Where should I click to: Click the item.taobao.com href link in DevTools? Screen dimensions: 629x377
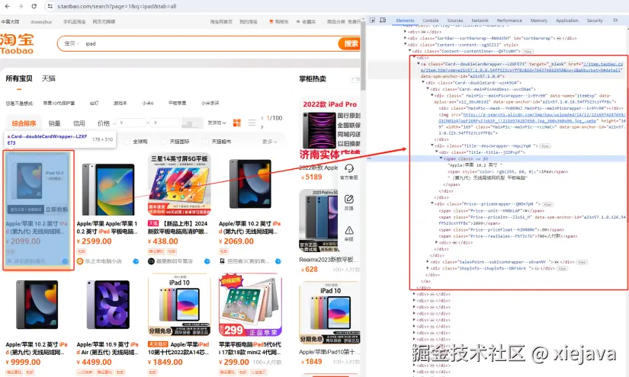pos(521,67)
